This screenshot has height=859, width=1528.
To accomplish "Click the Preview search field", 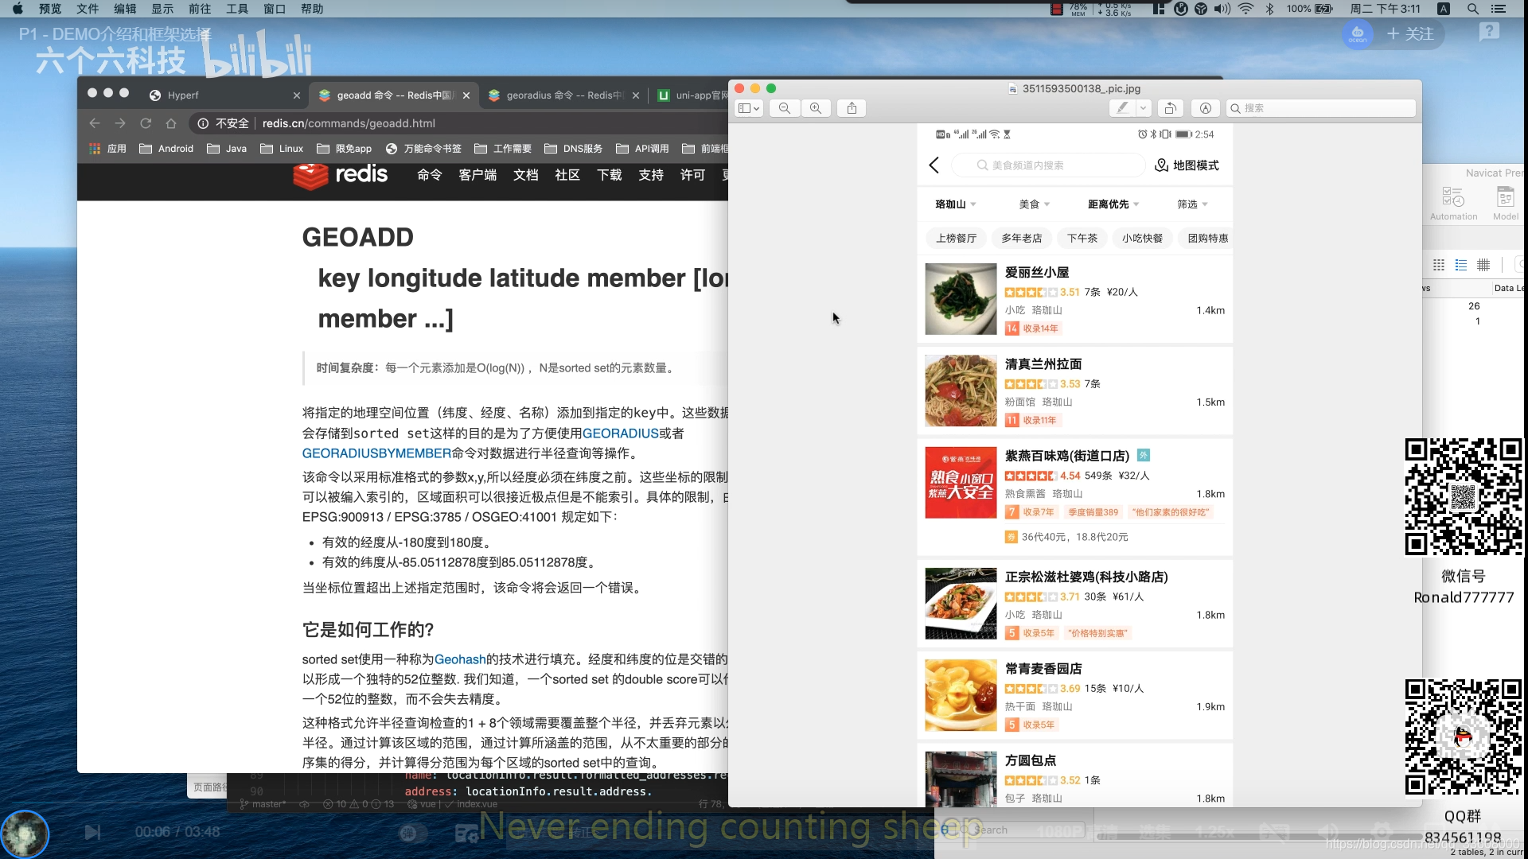I will (x=1321, y=108).
